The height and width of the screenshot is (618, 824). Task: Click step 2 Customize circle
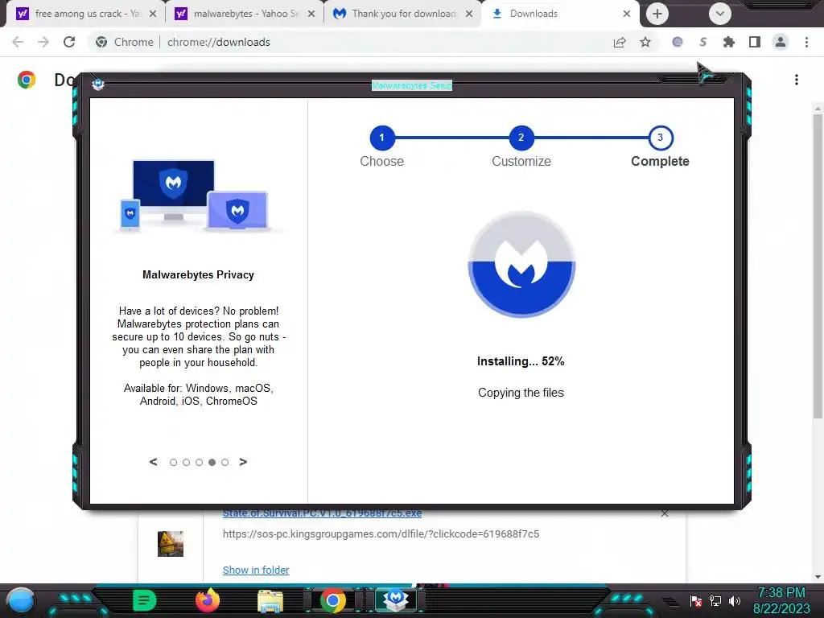click(521, 138)
